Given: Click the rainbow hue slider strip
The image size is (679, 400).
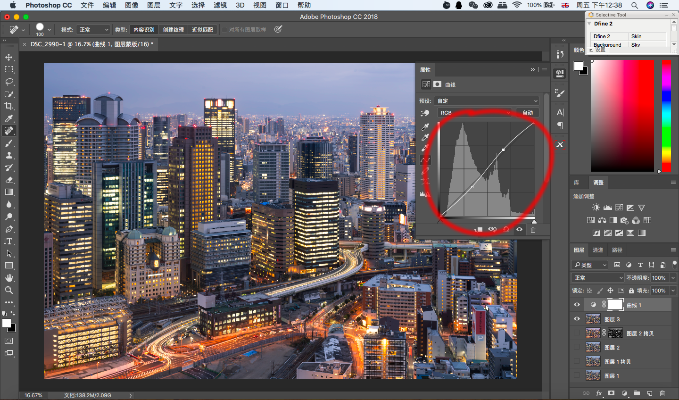Looking at the screenshot, I should tap(666, 116).
